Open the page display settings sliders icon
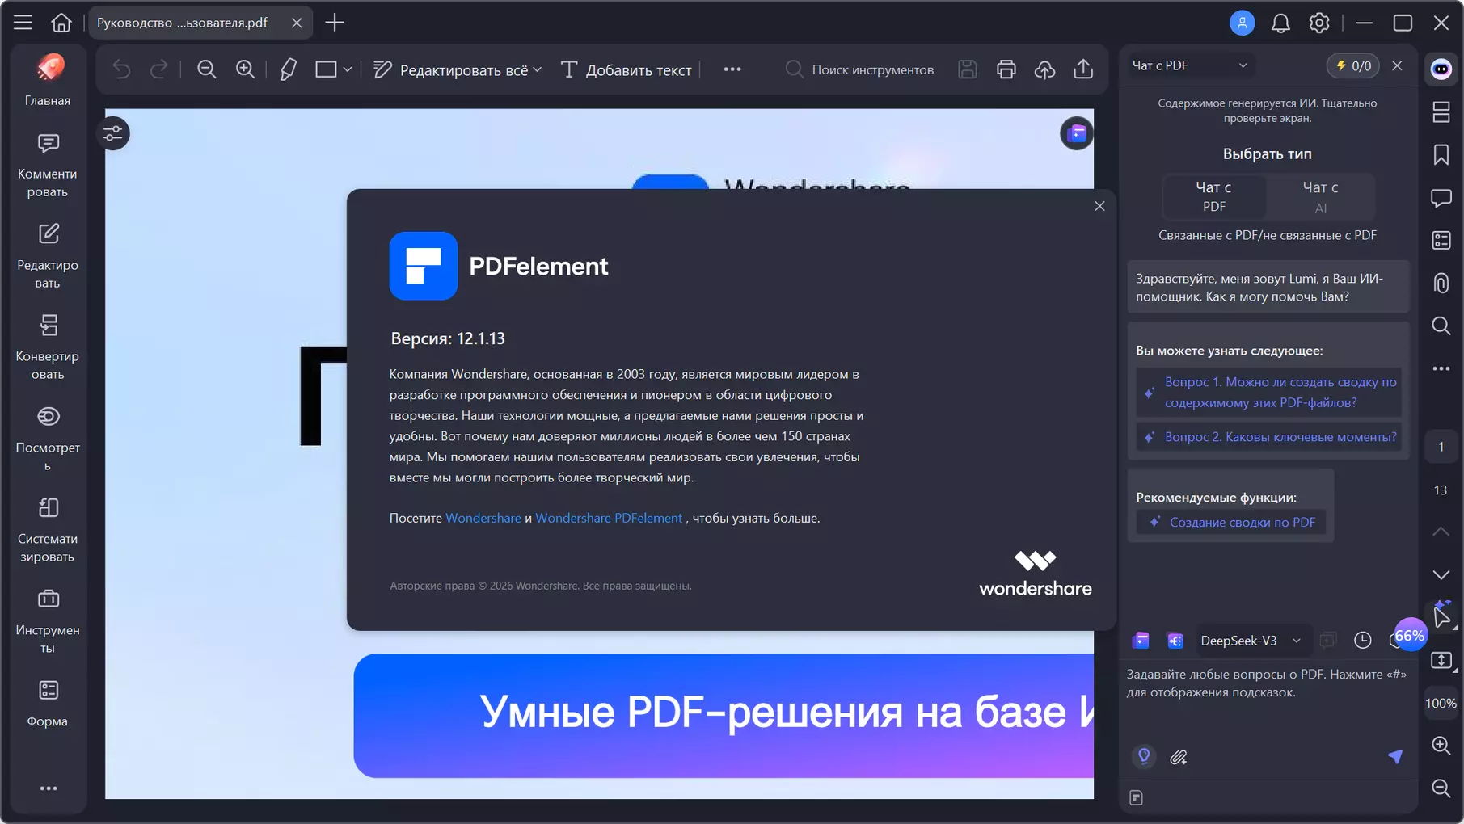This screenshot has width=1464, height=824. point(113,133)
